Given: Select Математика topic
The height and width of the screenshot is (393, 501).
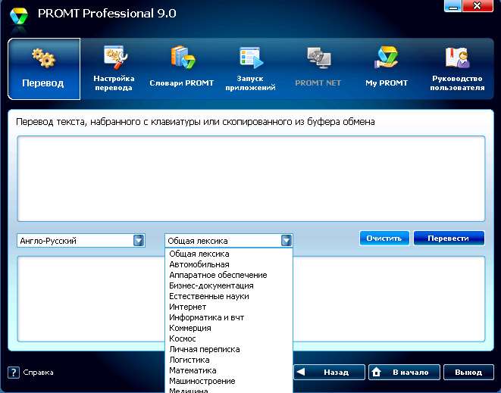Looking at the screenshot, I should tap(229, 370).
